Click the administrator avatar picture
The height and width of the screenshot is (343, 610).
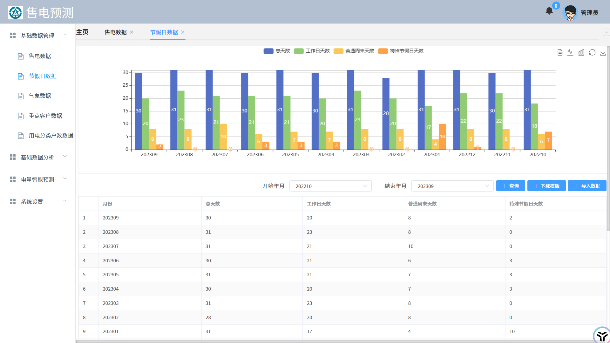pos(570,13)
